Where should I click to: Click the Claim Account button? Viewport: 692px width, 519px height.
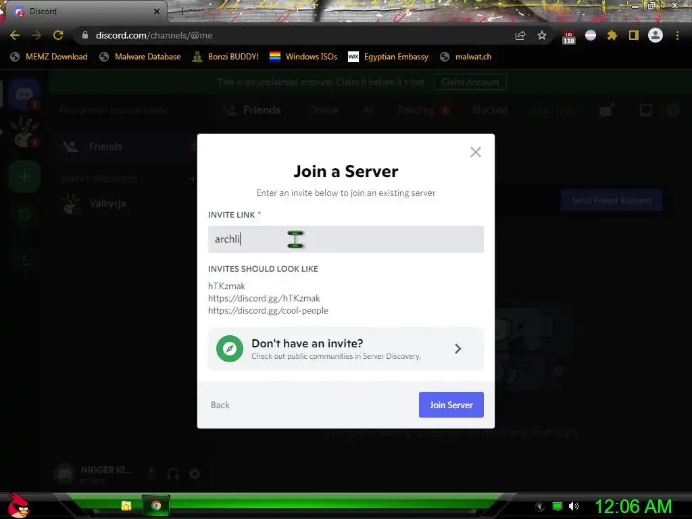[x=470, y=82]
